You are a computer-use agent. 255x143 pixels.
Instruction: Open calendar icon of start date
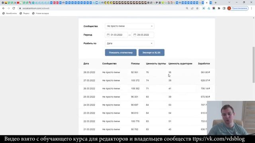pos(108,35)
